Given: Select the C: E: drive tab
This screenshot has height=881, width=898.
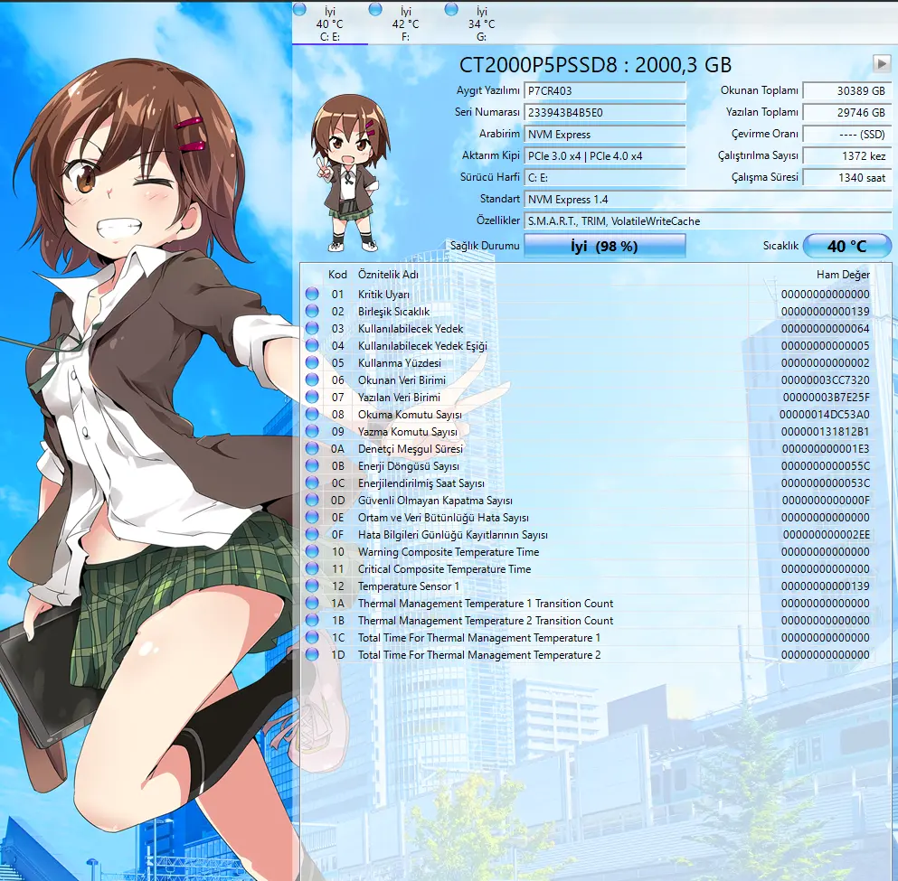Looking at the screenshot, I should coord(330,23).
